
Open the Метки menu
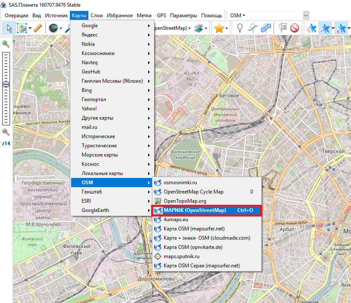tap(144, 16)
